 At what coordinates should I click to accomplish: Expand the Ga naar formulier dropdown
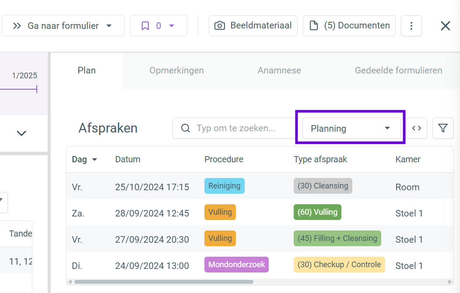pos(63,26)
